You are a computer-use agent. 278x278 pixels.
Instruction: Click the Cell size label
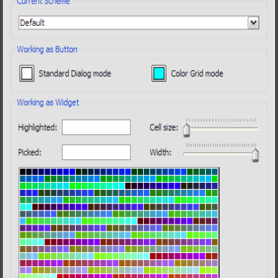pos(164,127)
